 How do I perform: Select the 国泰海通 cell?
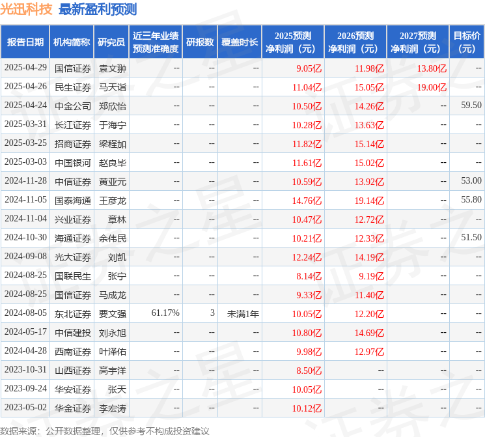tap(73, 201)
